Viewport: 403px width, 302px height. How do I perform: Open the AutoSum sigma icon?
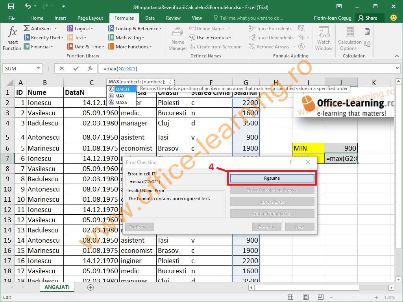click(x=26, y=28)
